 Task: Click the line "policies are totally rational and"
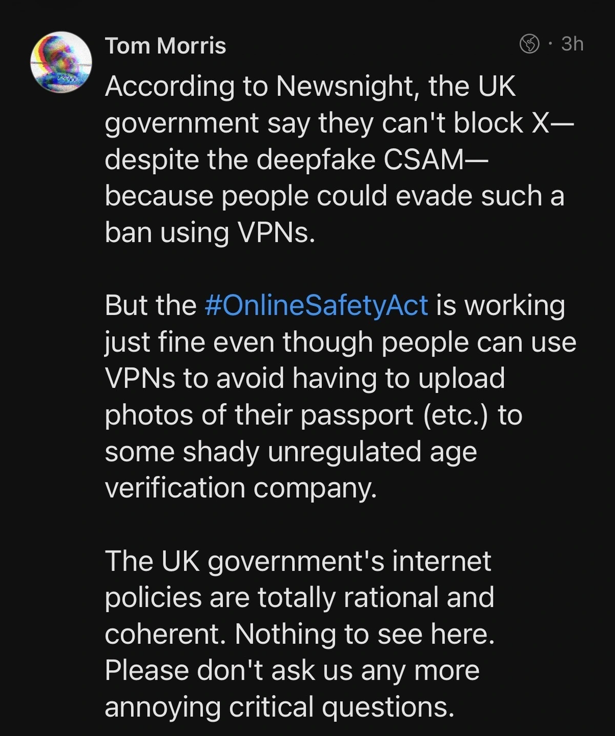point(299,597)
